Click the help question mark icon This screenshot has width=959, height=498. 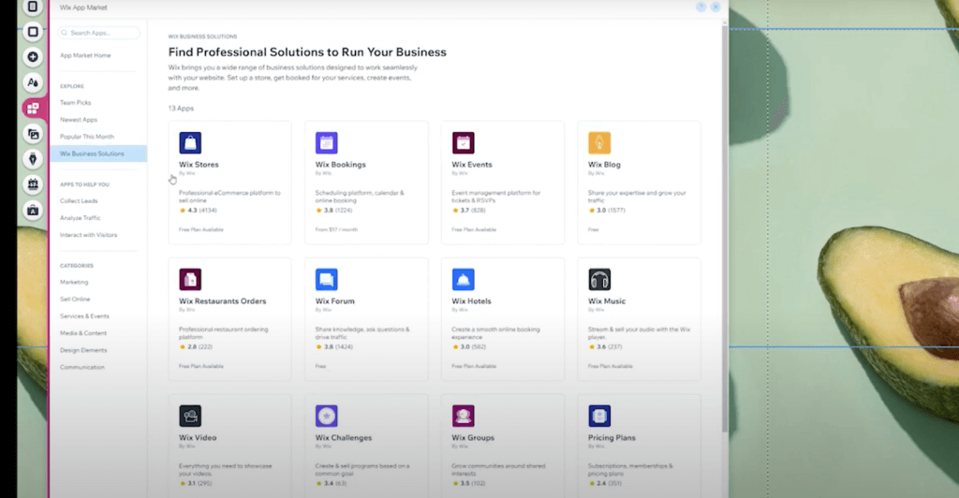(x=701, y=7)
